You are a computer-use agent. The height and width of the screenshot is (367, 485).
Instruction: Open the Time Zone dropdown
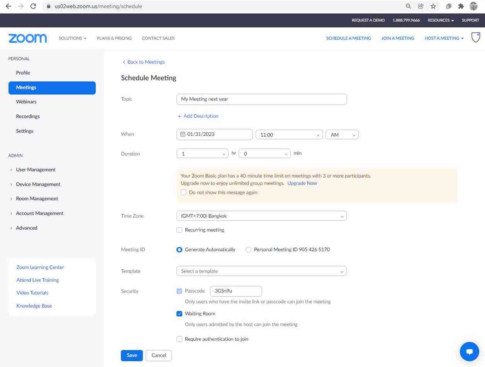point(261,216)
